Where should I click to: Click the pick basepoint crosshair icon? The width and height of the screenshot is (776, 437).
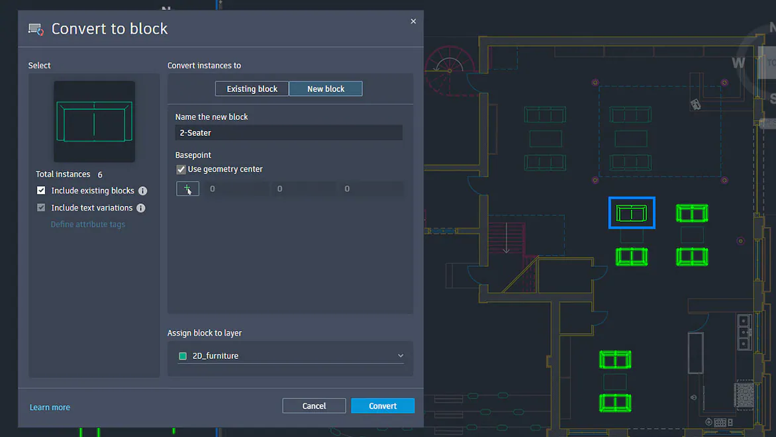tap(187, 189)
